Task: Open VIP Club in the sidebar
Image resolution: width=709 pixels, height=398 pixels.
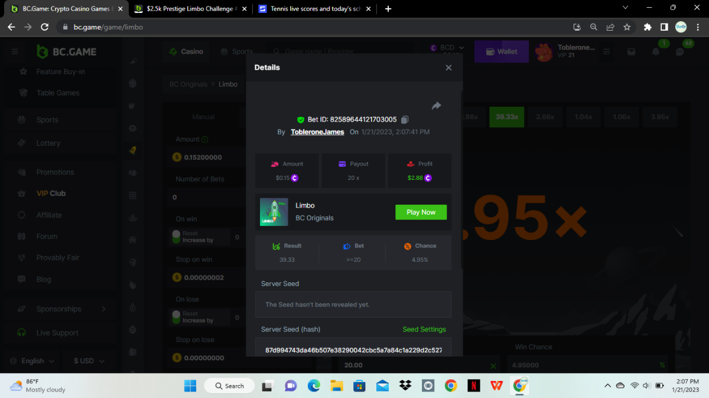Action: (51, 193)
